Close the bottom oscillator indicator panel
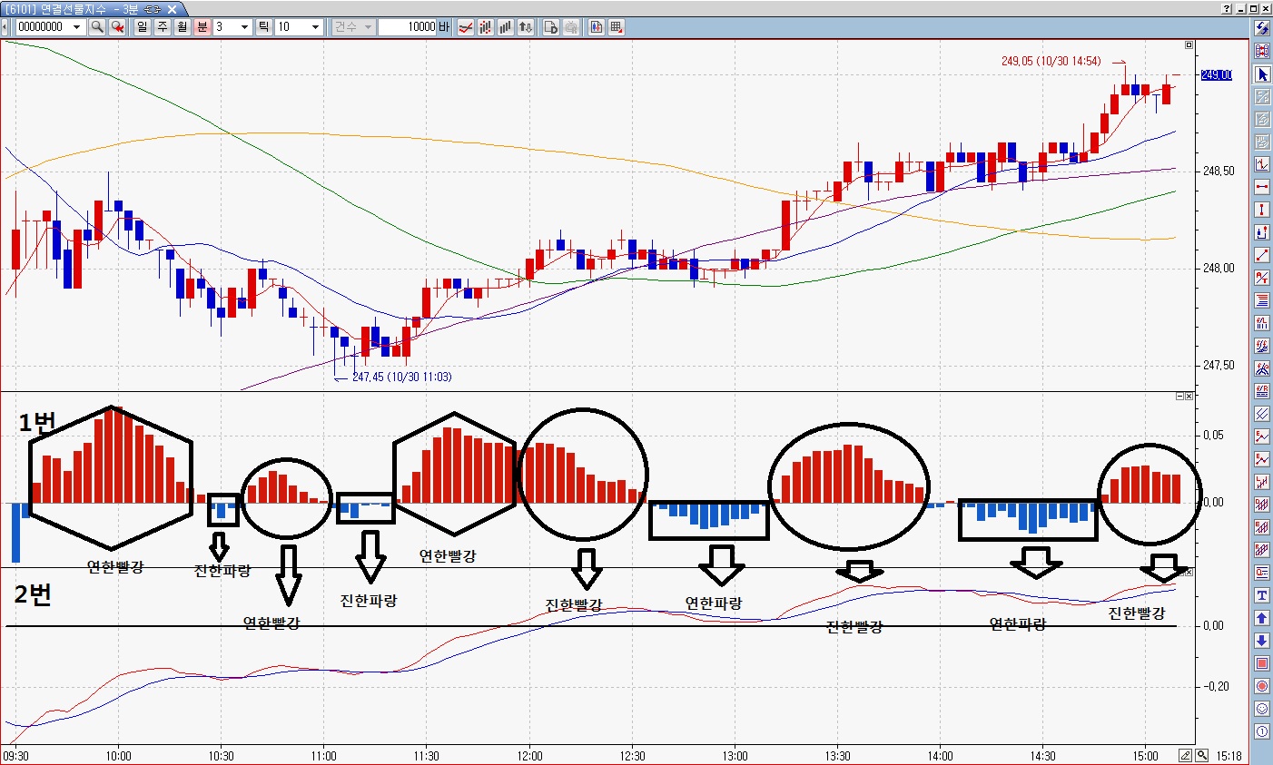 pos(1189,573)
